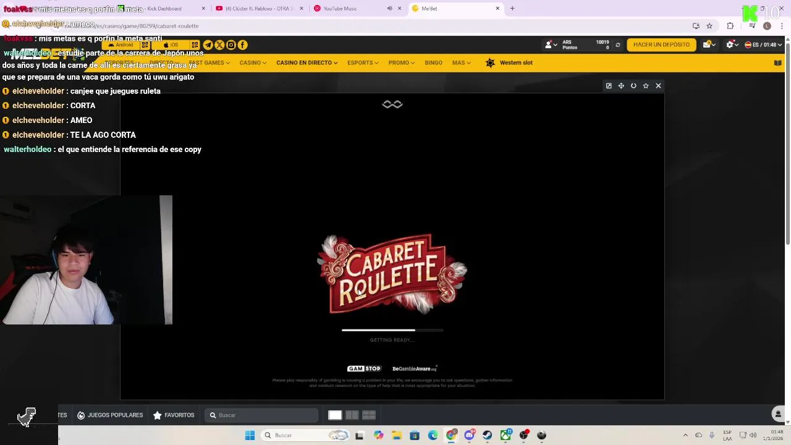
Task: Click the Cabaret Roulette logo
Action: point(392,274)
